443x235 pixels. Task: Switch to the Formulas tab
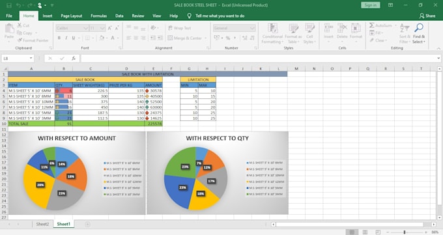click(x=98, y=16)
